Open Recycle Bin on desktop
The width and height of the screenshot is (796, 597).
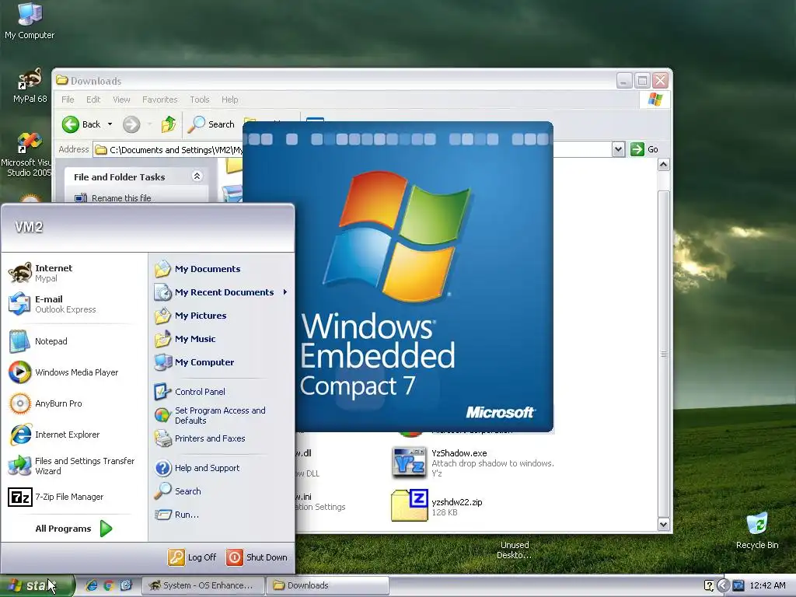click(x=757, y=531)
